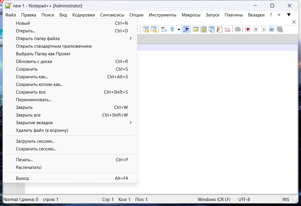Click 'Выход' to exit

(70, 178)
